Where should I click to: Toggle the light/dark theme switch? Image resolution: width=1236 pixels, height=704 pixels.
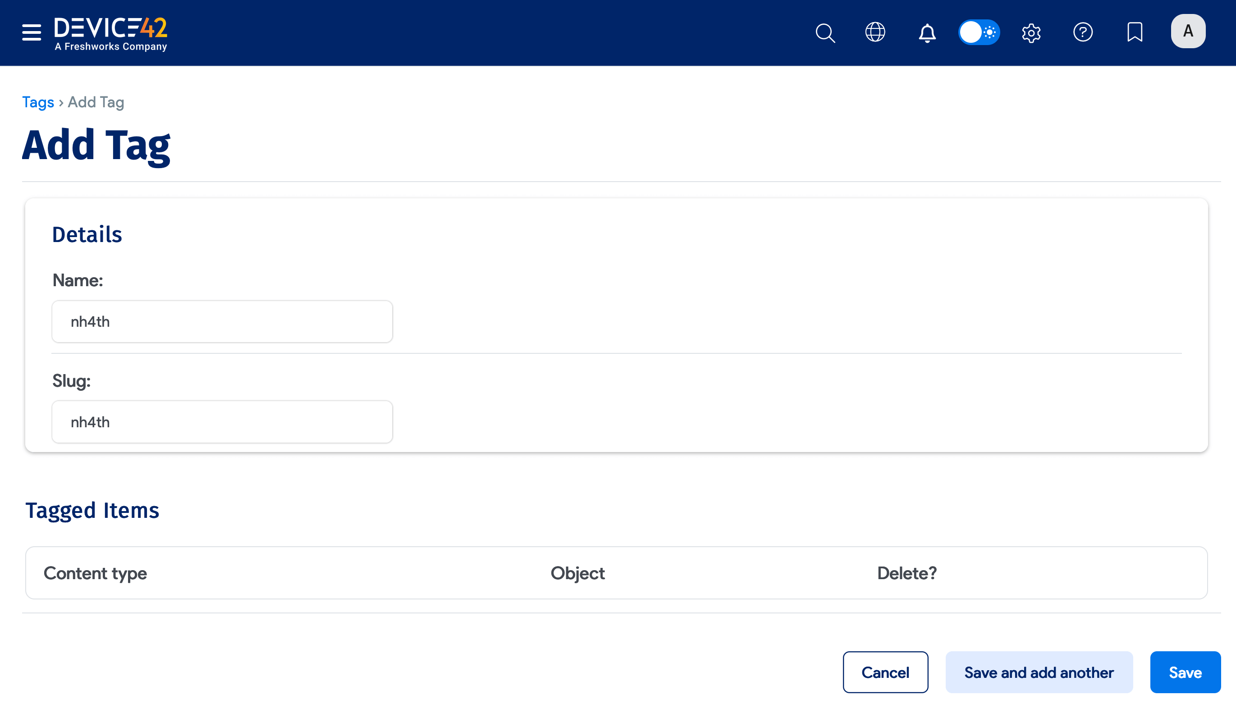pos(979,32)
